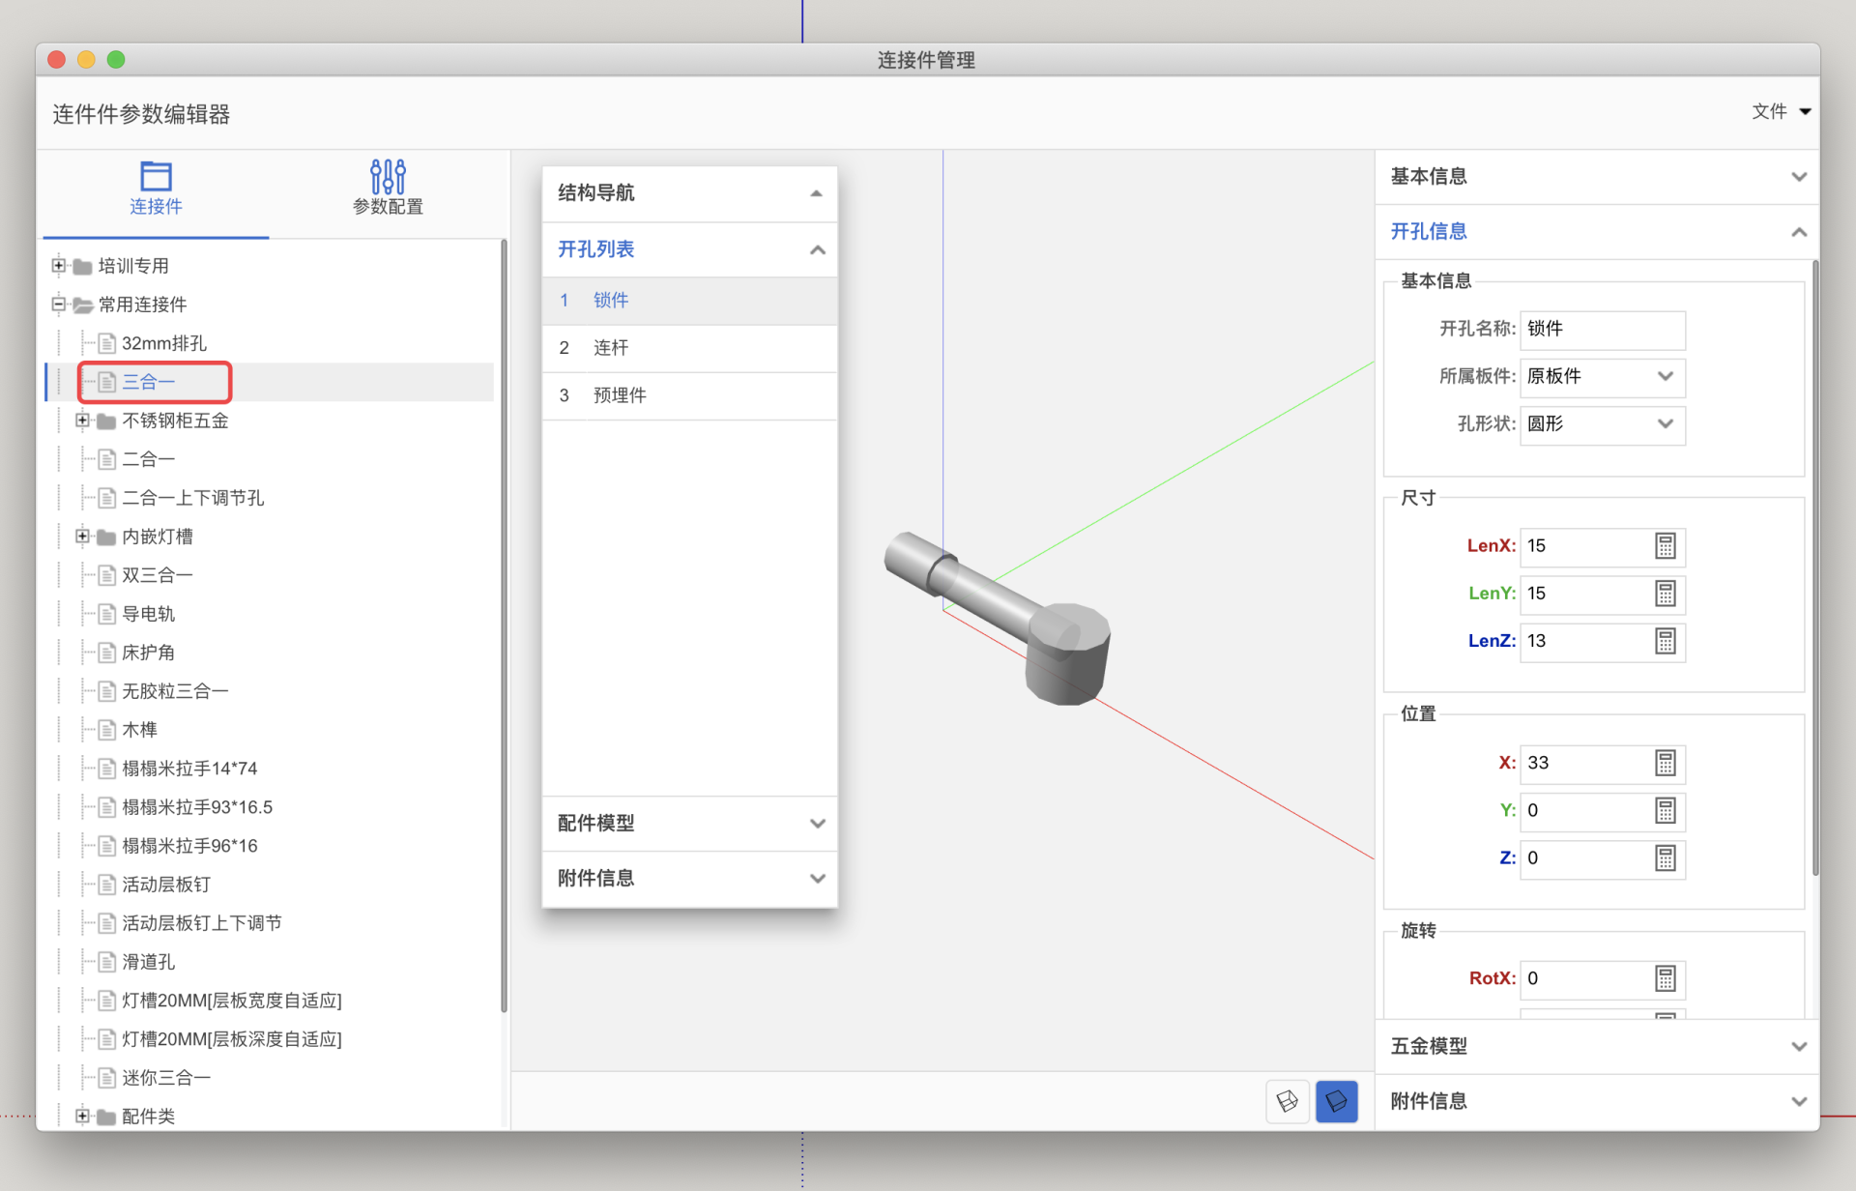The image size is (1856, 1191).
Task: Open the 所属板件 dropdown
Action: click(1602, 376)
